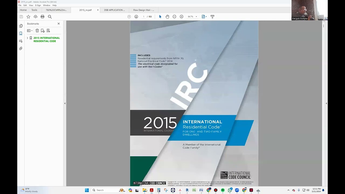Open Adobe InDesign from the taskbar
Screen dimensions: 345x194
[251, 190]
